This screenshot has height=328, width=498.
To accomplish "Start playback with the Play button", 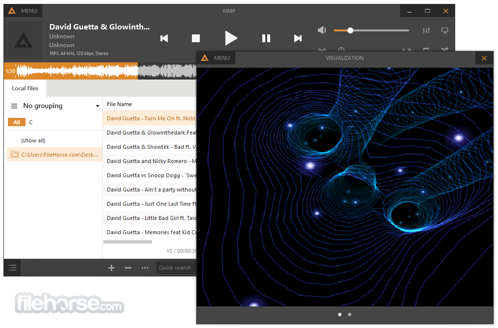I will pyautogui.click(x=231, y=38).
